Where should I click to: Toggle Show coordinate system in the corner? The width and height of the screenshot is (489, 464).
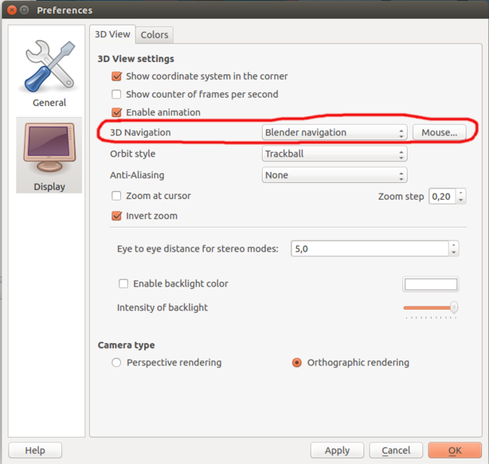pos(117,77)
